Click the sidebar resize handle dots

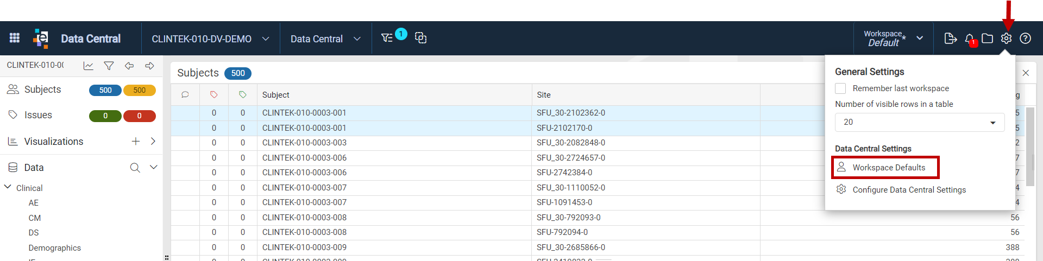(167, 258)
